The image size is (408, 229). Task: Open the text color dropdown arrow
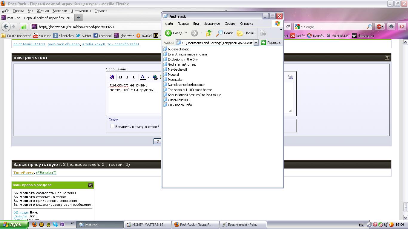click(x=148, y=78)
